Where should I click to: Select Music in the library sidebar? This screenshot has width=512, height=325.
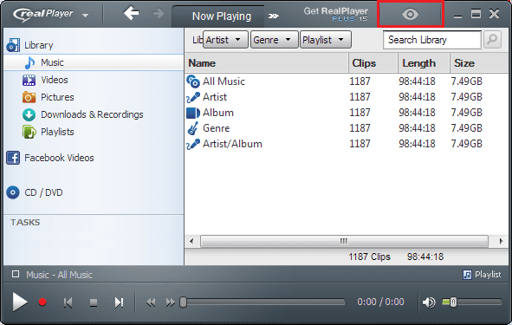point(94,62)
